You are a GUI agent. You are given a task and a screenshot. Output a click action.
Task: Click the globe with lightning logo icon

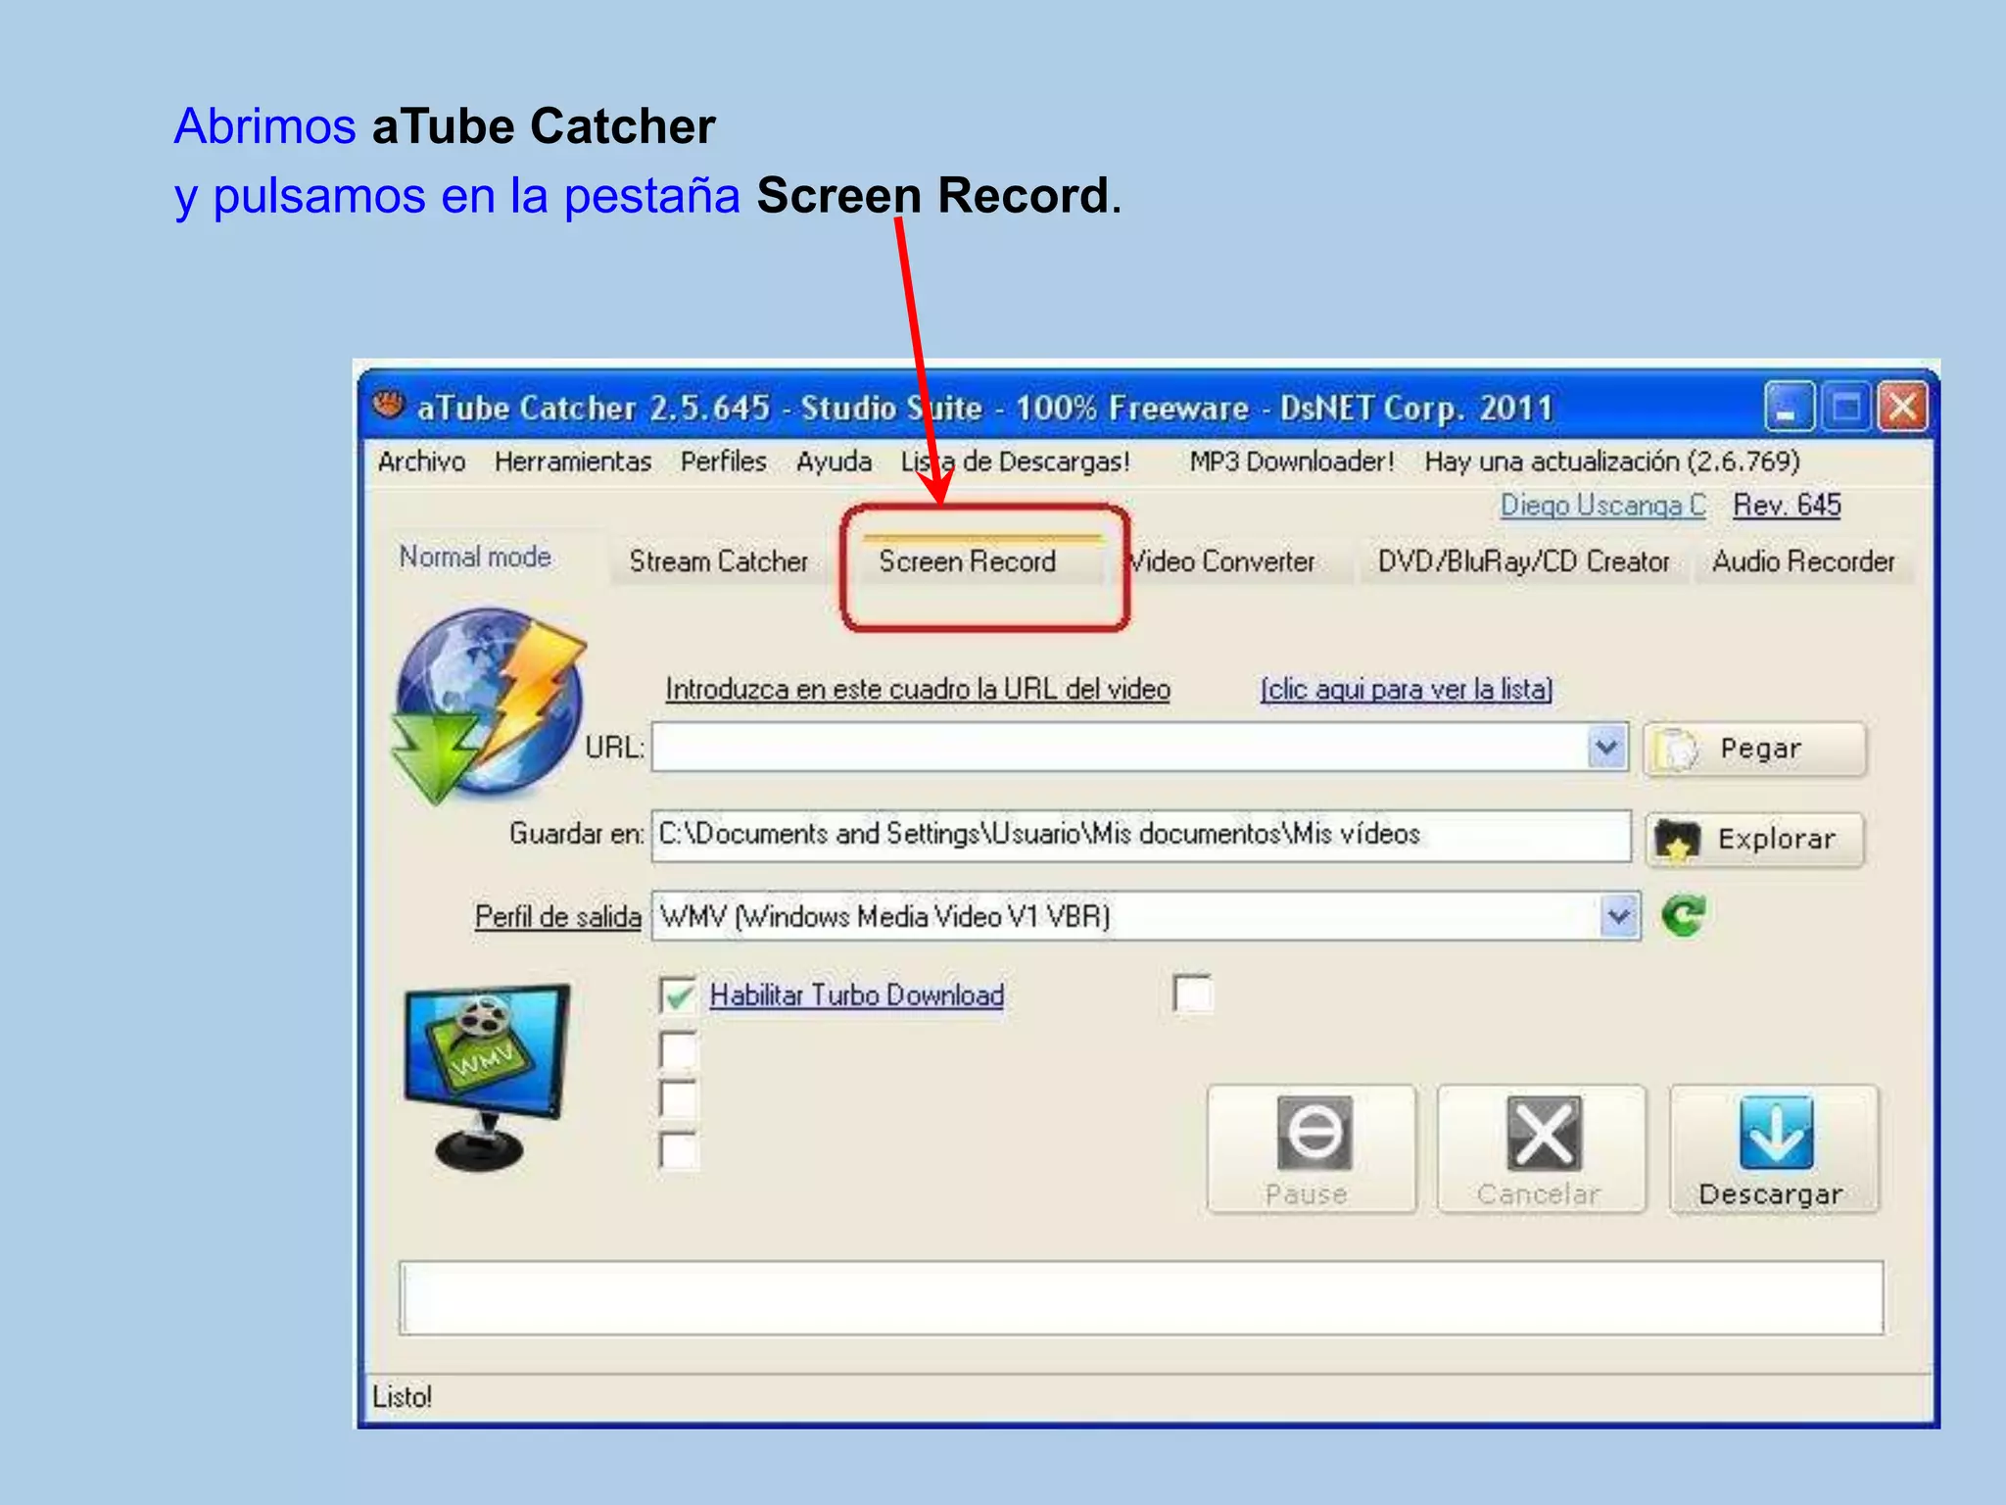pos(488,704)
